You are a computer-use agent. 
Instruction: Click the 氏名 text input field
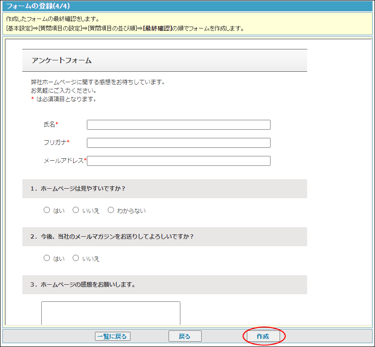[178, 125]
